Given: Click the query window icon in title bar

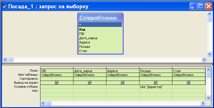Looking at the screenshot, I should (5, 6).
